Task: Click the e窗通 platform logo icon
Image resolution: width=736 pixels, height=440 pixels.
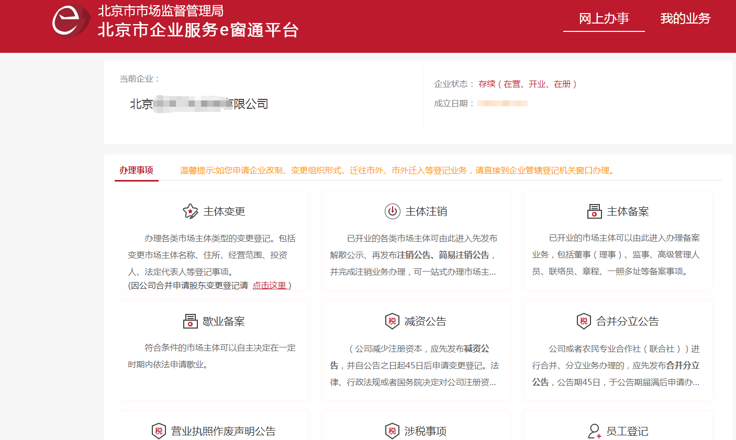Action: pyautogui.click(x=71, y=20)
